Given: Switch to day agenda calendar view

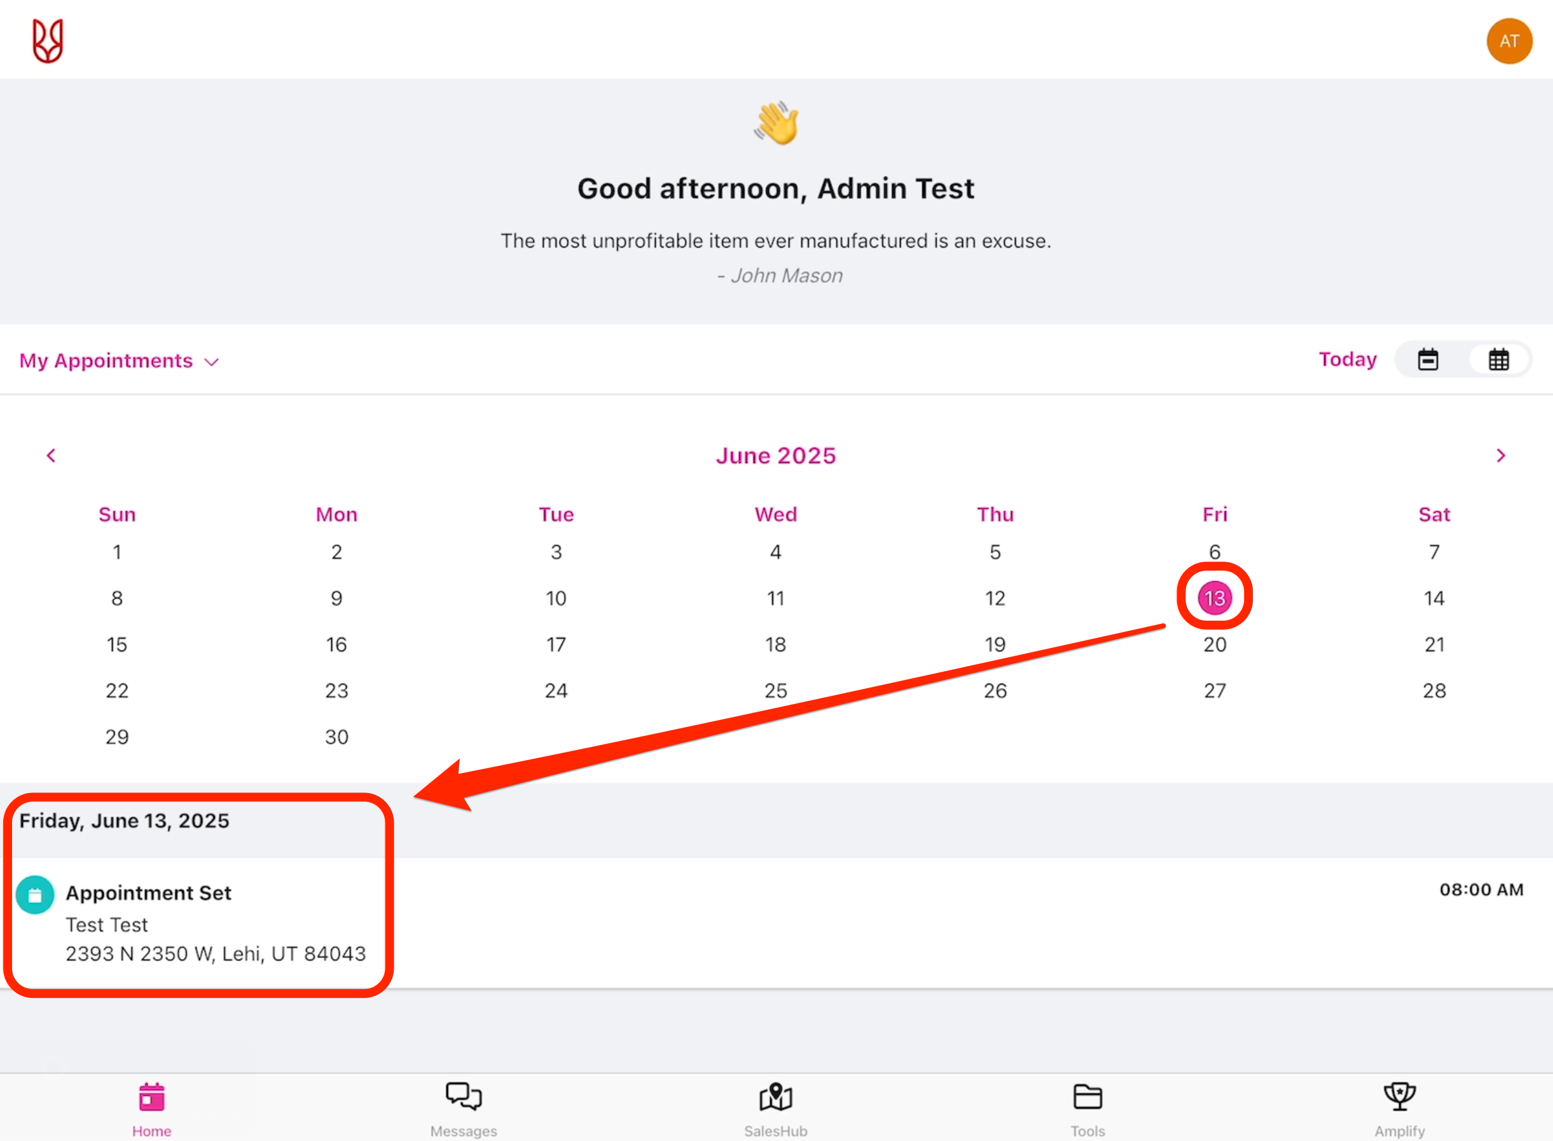Looking at the screenshot, I should pos(1427,360).
